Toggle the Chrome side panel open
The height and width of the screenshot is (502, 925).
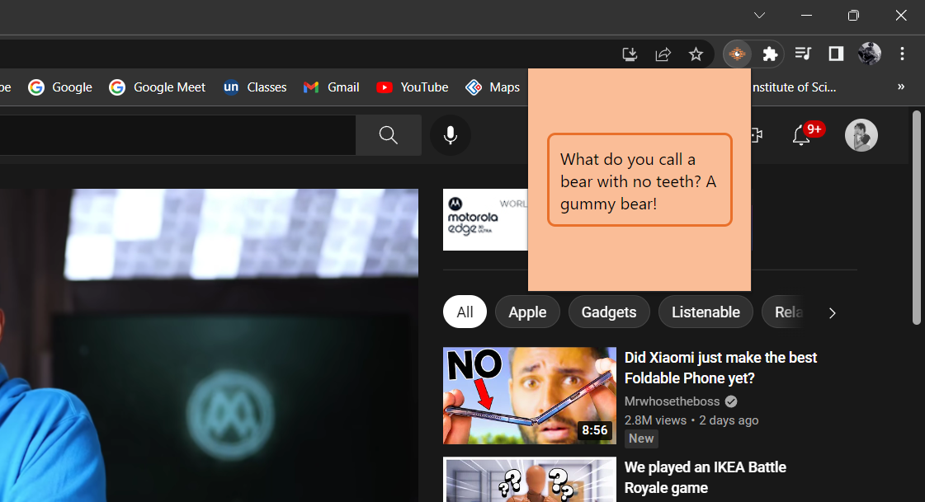coord(836,54)
